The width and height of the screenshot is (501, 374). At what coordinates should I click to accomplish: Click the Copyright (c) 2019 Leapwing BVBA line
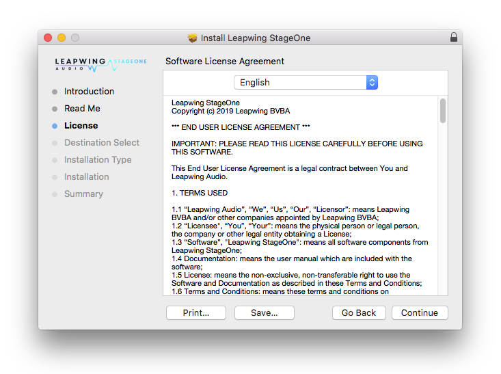231,111
